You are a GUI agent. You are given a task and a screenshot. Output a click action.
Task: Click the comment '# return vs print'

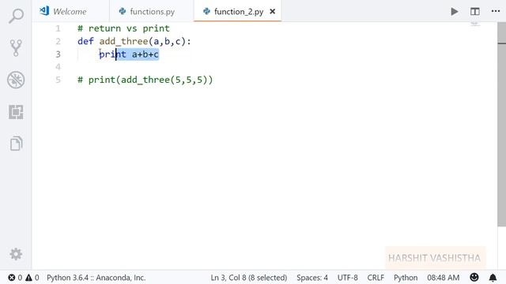point(123,28)
